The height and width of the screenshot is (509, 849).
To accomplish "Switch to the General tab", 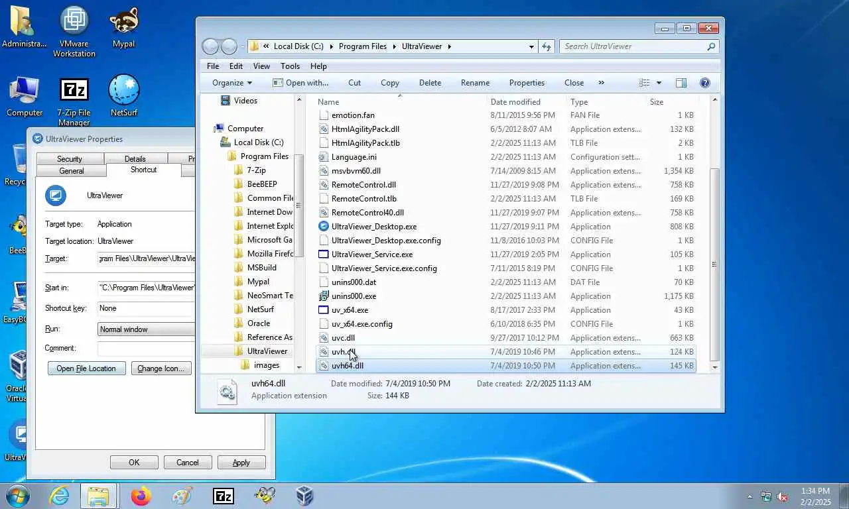I will pyautogui.click(x=71, y=170).
